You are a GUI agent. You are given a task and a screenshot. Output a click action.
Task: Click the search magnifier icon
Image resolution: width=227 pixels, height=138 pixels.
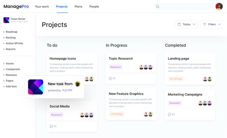point(157,6)
